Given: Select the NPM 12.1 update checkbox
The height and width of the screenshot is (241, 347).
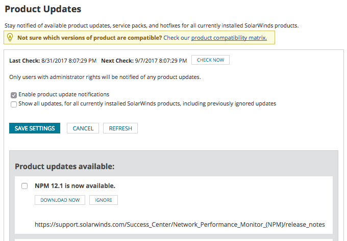Looking at the screenshot, I should point(24,186).
